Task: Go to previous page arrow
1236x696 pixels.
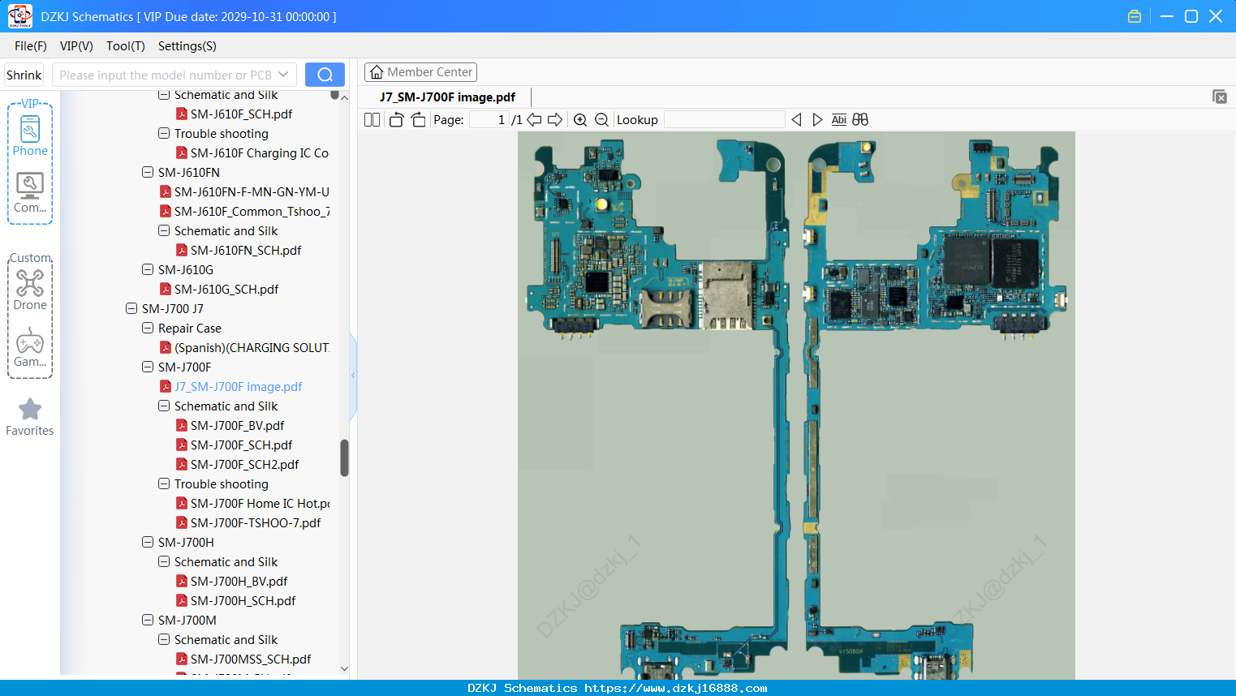Action: pos(534,120)
